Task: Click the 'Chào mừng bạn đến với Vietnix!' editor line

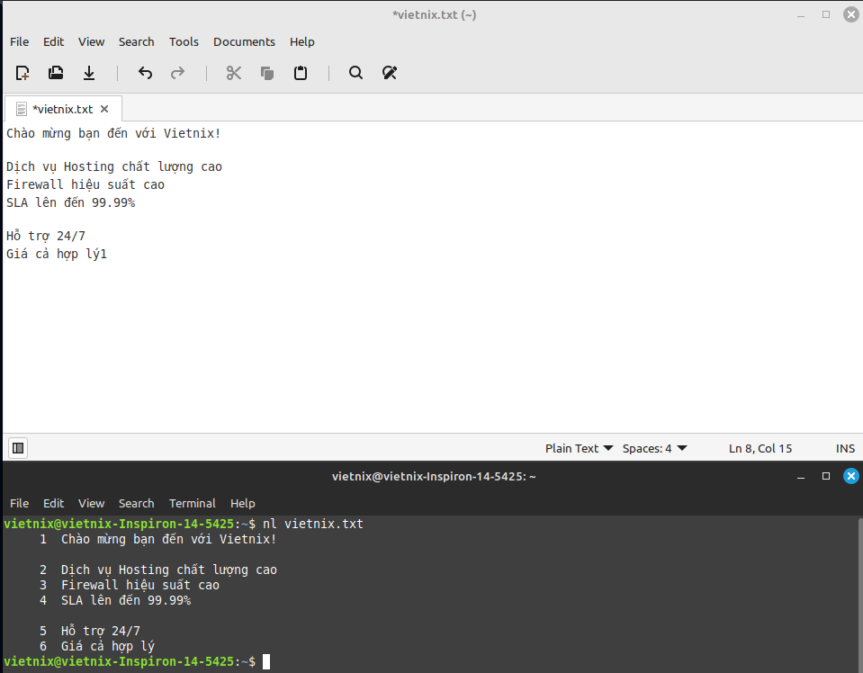Action: pos(113,133)
